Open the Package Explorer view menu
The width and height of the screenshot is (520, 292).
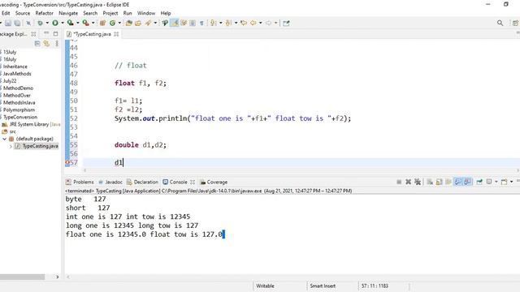pos(57,43)
